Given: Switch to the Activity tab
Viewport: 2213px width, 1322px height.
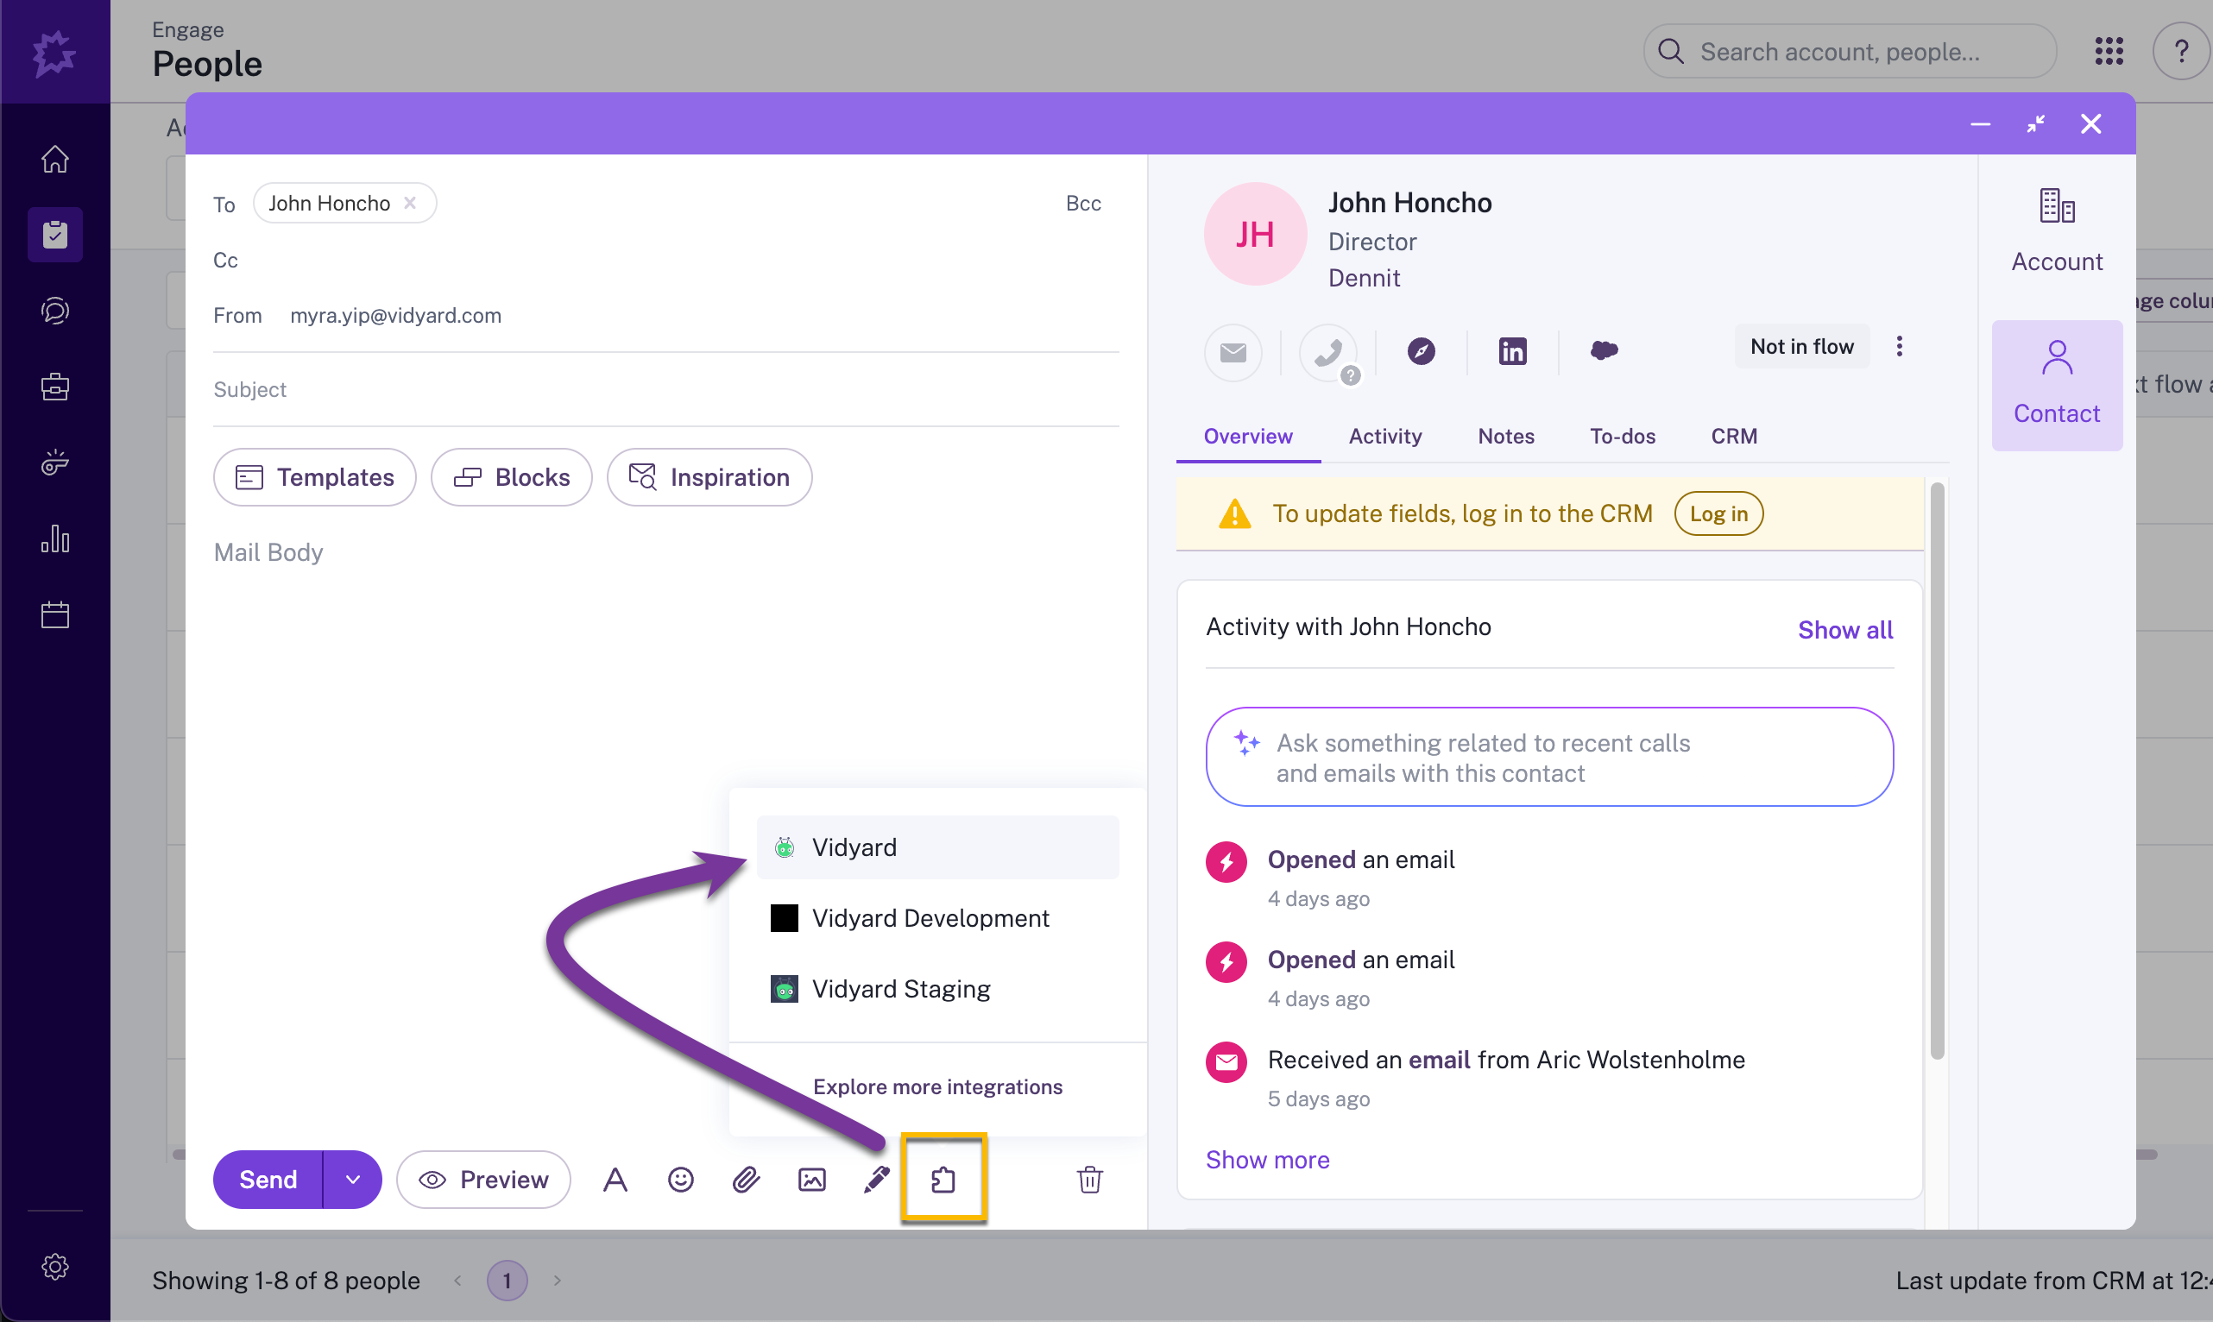Looking at the screenshot, I should click(1384, 437).
